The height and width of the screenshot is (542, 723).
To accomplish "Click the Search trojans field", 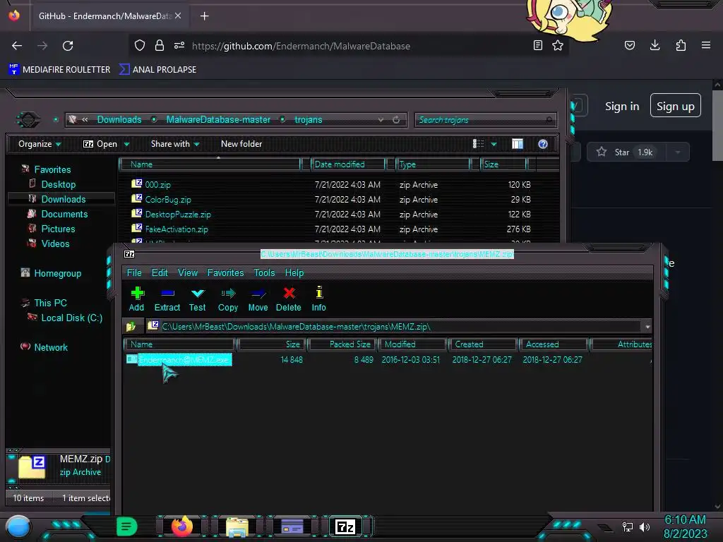I will pos(485,120).
